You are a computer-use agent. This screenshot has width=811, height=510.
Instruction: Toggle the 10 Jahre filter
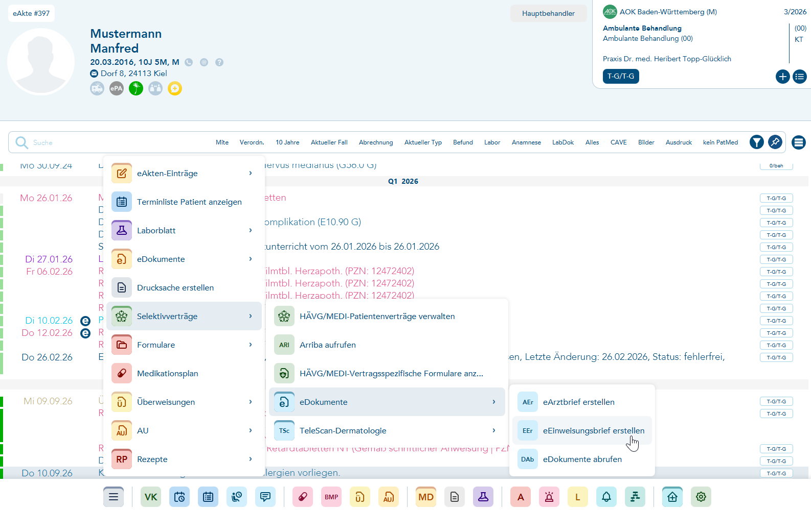pos(287,142)
